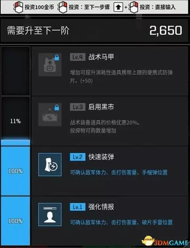Viewport: 190px width, 248px height.
Task: Click the 2,650 next-tier cost value
Action: click(166, 31)
